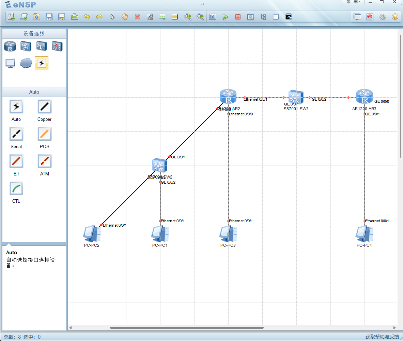Select the WLAN device category
The width and height of the screenshot is (403, 341).
pos(41,46)
